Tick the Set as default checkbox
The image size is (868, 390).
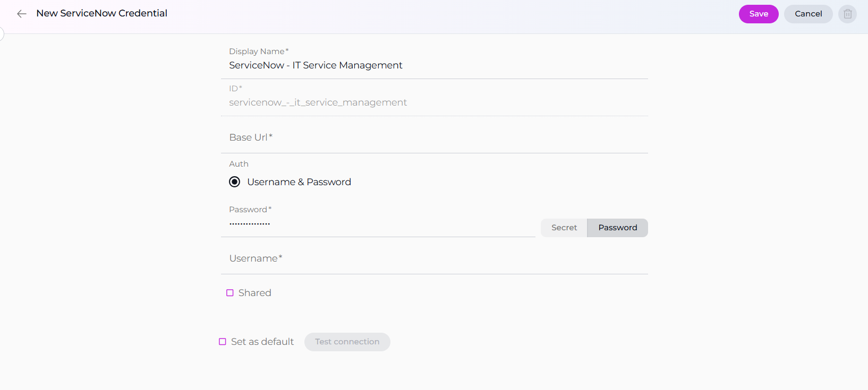point(223,342)
